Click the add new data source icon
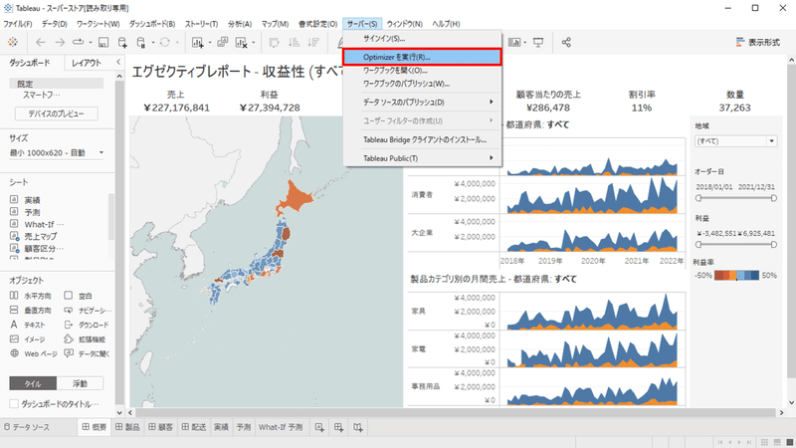 click(122, 42)
